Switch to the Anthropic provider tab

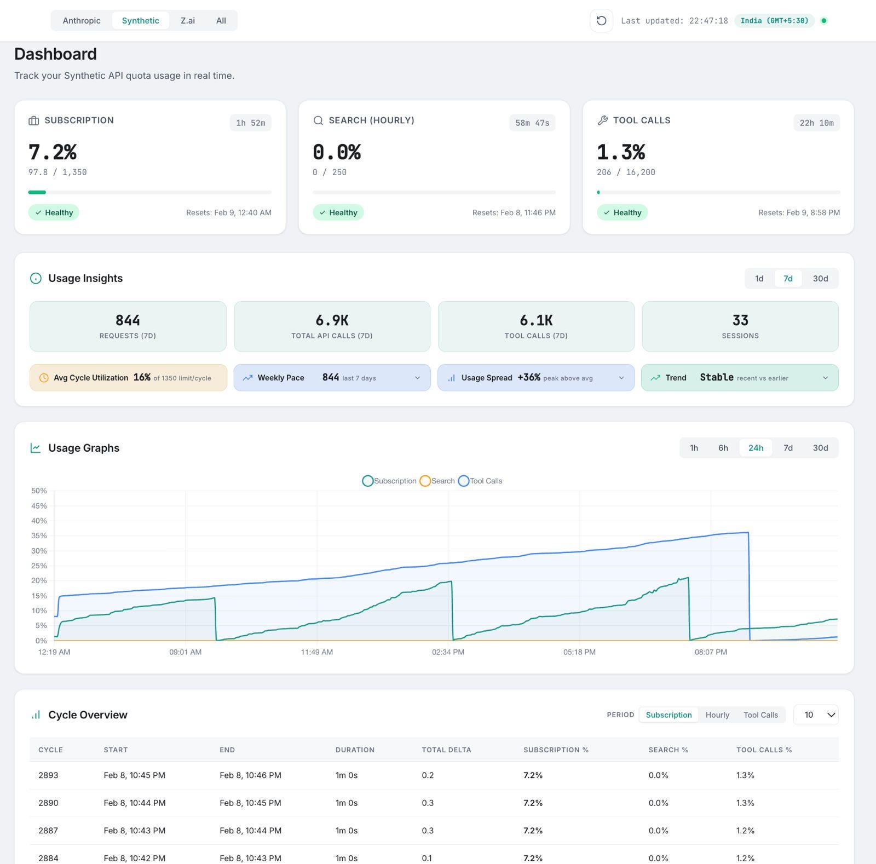[82, 21]
